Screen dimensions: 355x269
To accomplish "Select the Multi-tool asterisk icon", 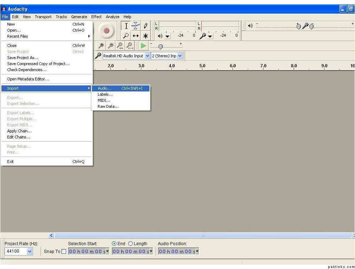I will tap(146, 36).
